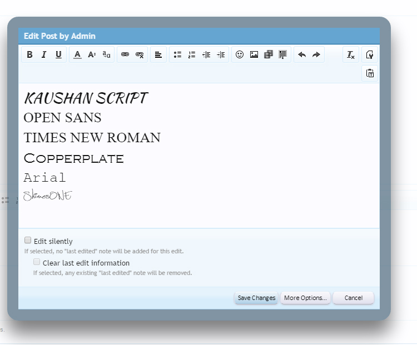
Task: Insert a link with chain icon
Action: point(125,54)
